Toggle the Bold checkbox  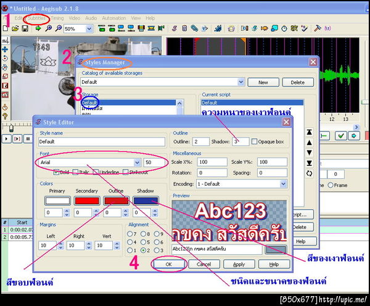(x=56, y=172)
